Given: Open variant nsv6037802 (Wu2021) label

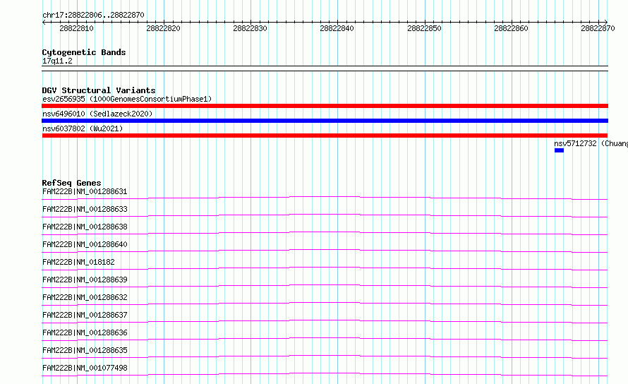Looking at the screenshot, I should (83, 128).
